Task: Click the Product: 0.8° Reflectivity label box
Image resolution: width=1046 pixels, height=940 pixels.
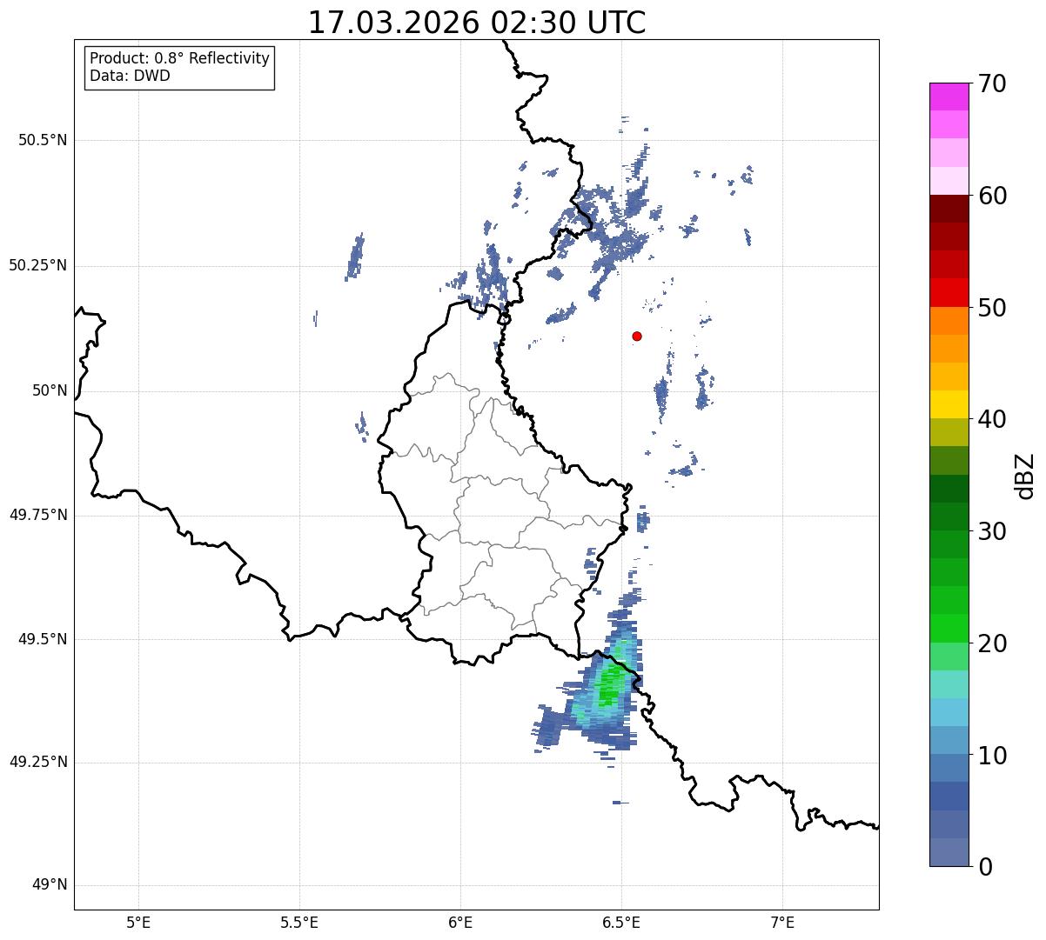Action: (180, 67)
